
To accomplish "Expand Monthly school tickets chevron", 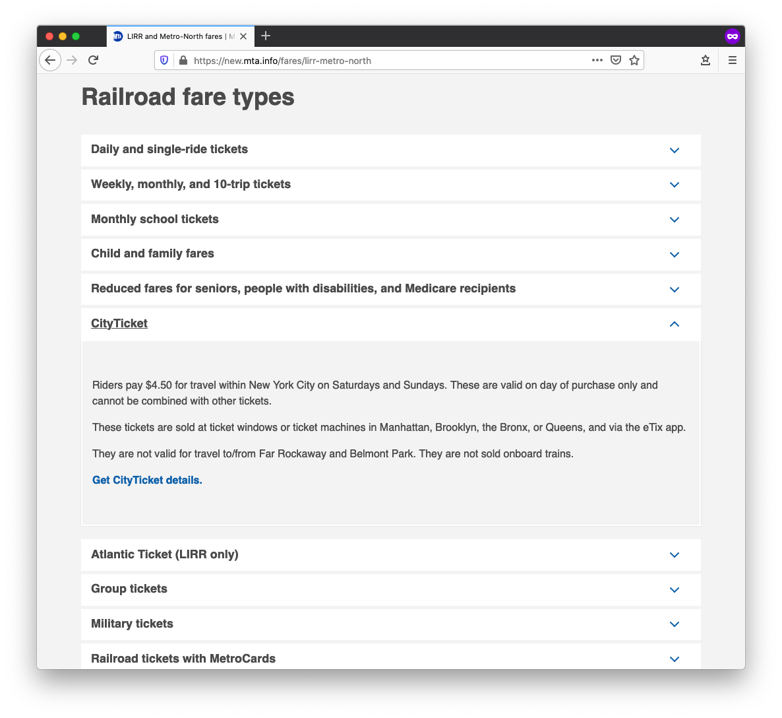I will pyautogui.click(x=675, y=220).
